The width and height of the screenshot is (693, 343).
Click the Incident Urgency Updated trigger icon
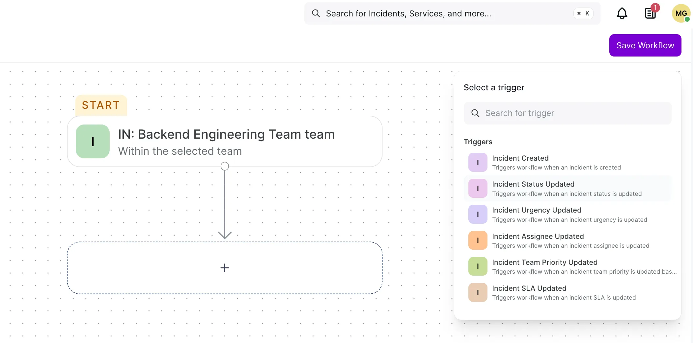(x=478, y=214)
